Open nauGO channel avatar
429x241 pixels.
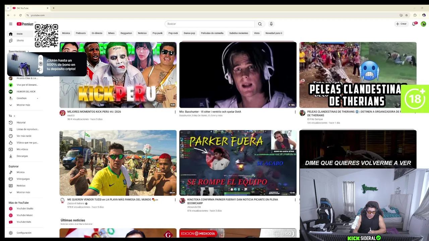pyautogui.click(x=62, y=113)
